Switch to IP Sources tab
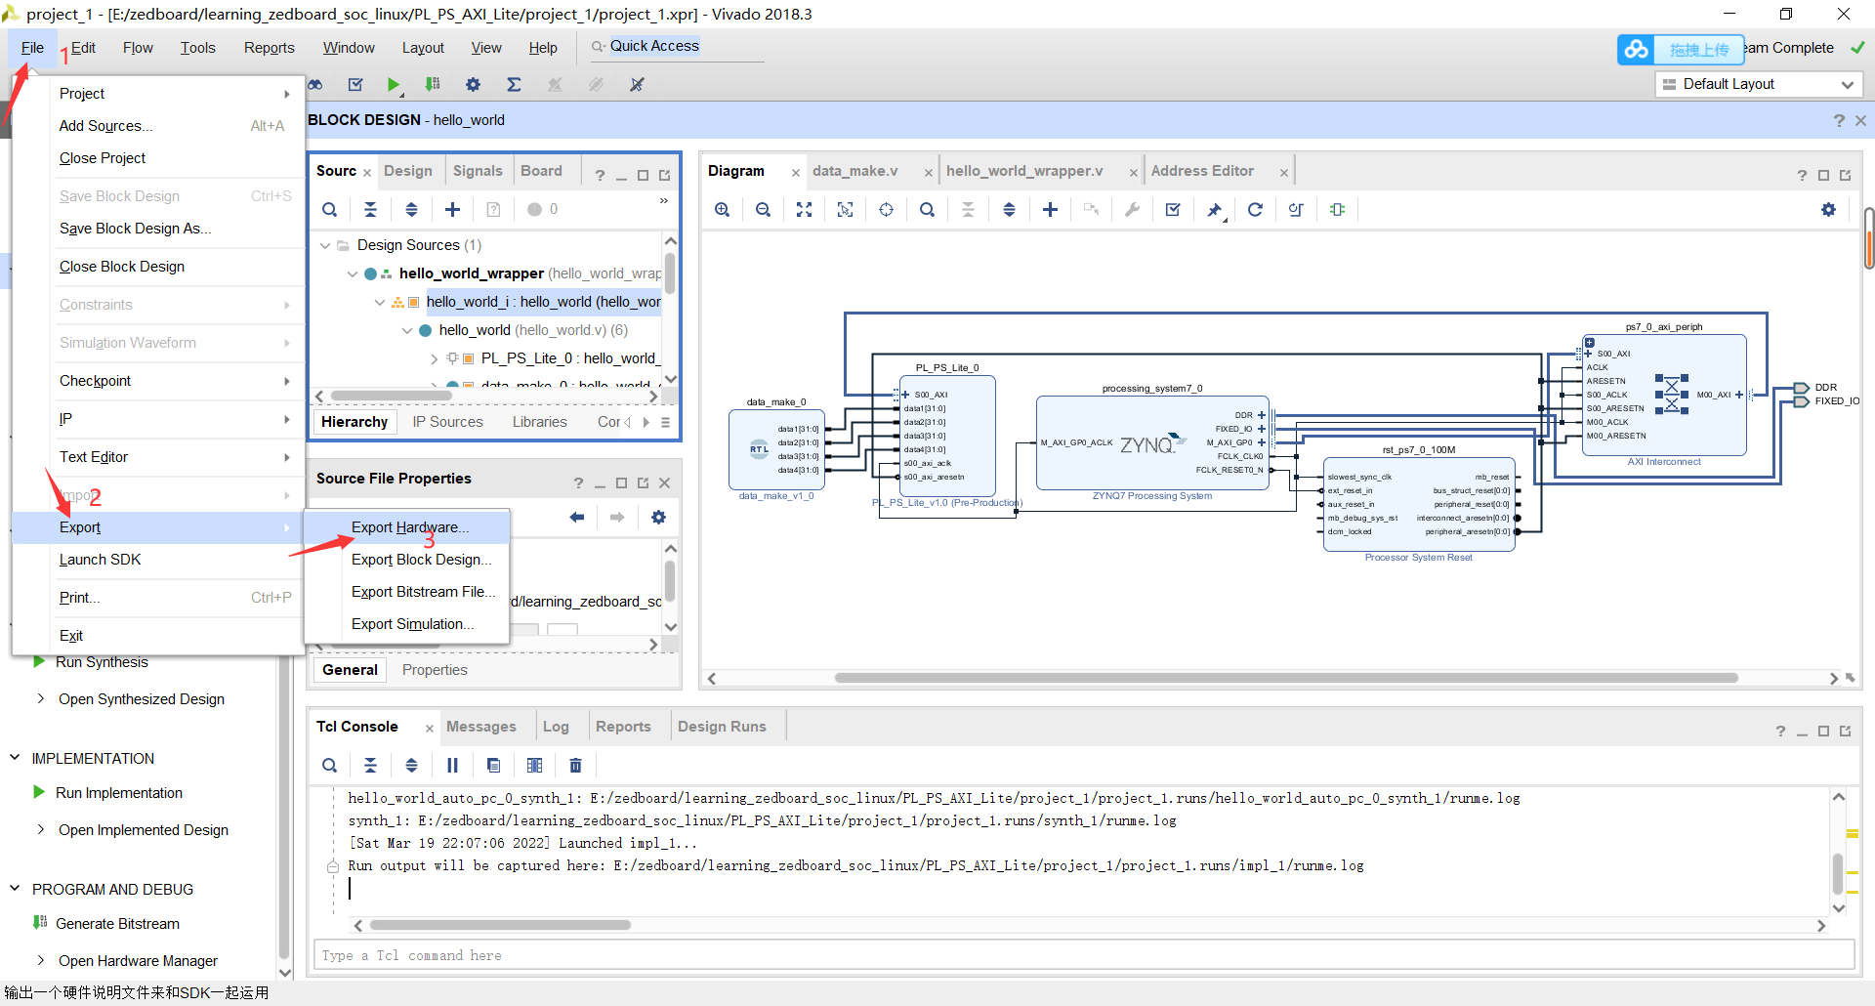The image size is (1875, 1006). [447, 422]
